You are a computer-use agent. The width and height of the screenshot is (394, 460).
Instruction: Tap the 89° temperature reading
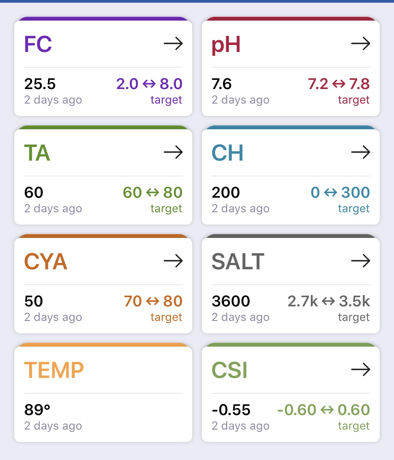click(x=37, y=410)
